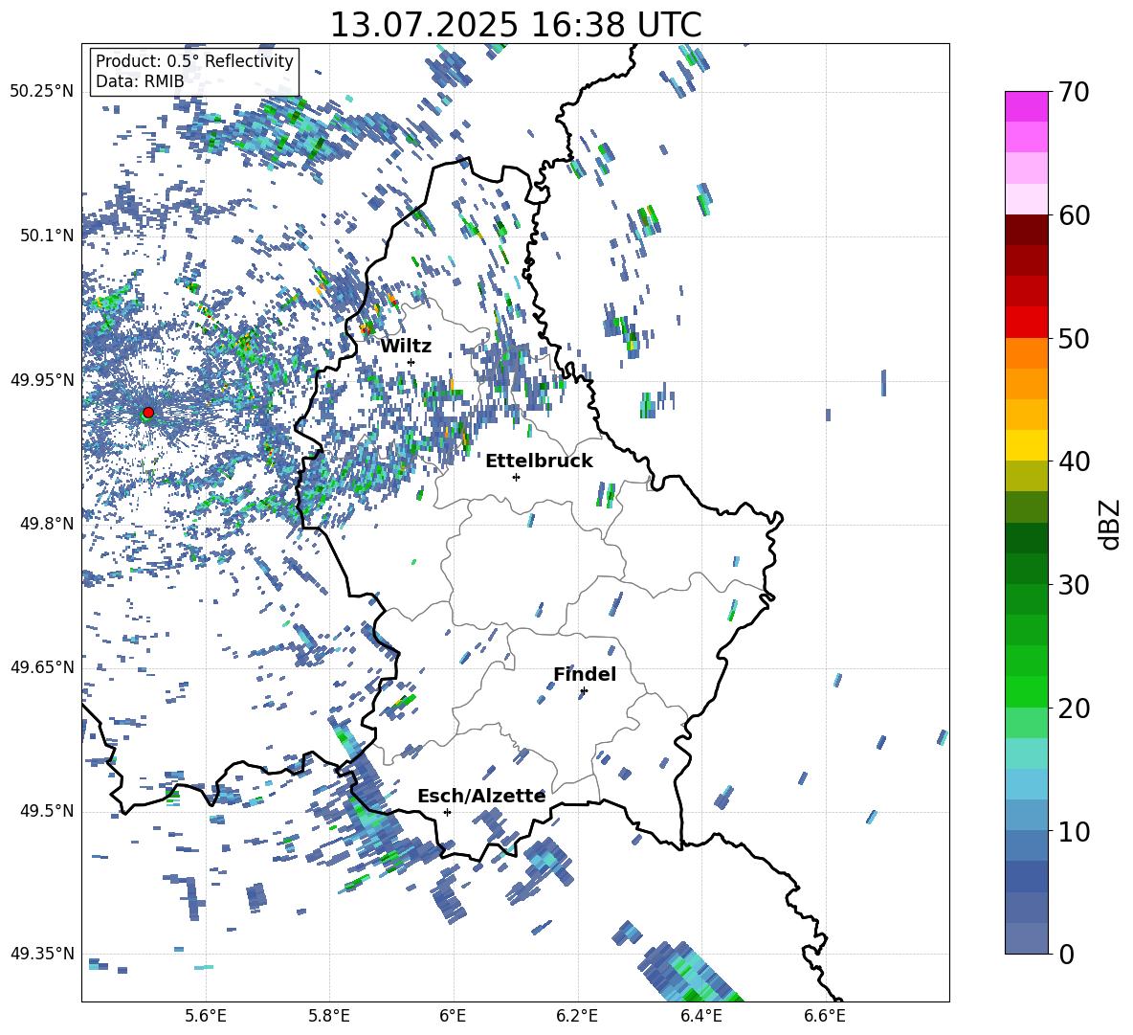Click the colorbar 30 tick label

[x=1074, y=585]
